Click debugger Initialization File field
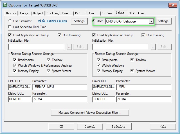 tap(120, 47)
